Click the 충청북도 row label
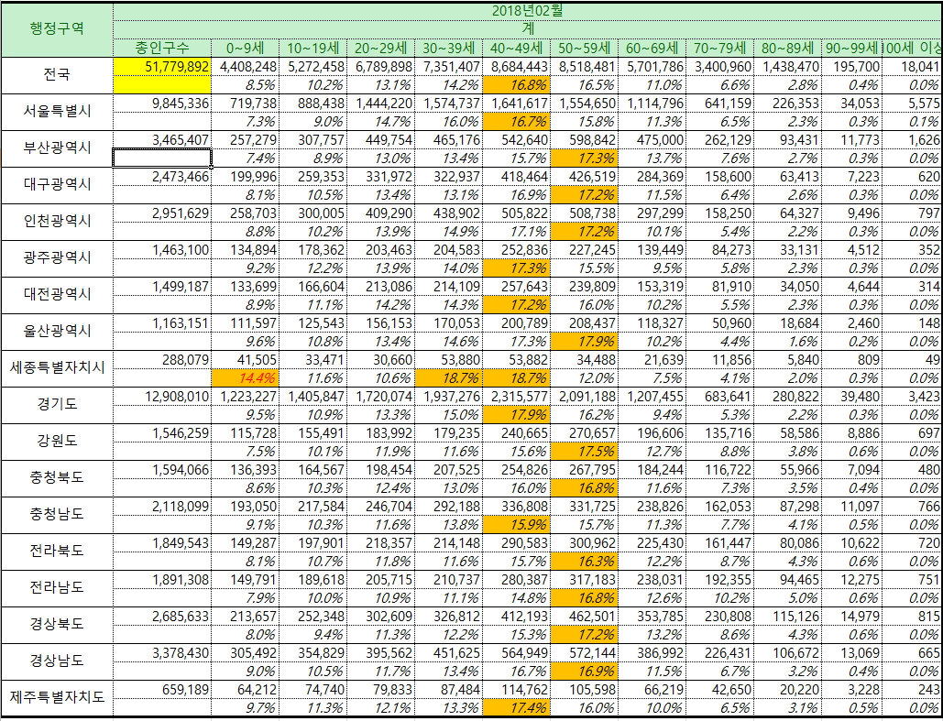 pos(57,478)
